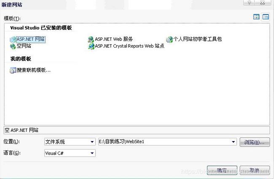Viewport: 274px width, 179px height.
Task: Confirm with the 确定 button
Action: (222, 171)
